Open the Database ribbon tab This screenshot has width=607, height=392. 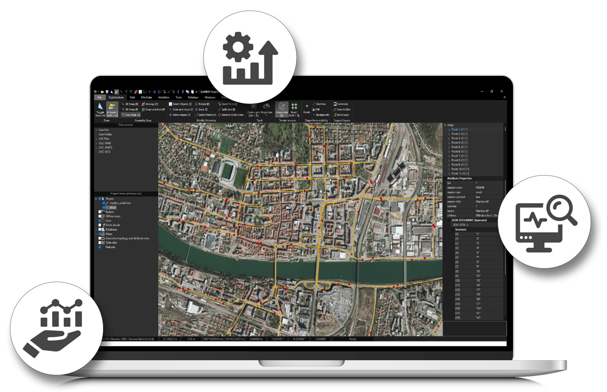(x=193, y=97)
